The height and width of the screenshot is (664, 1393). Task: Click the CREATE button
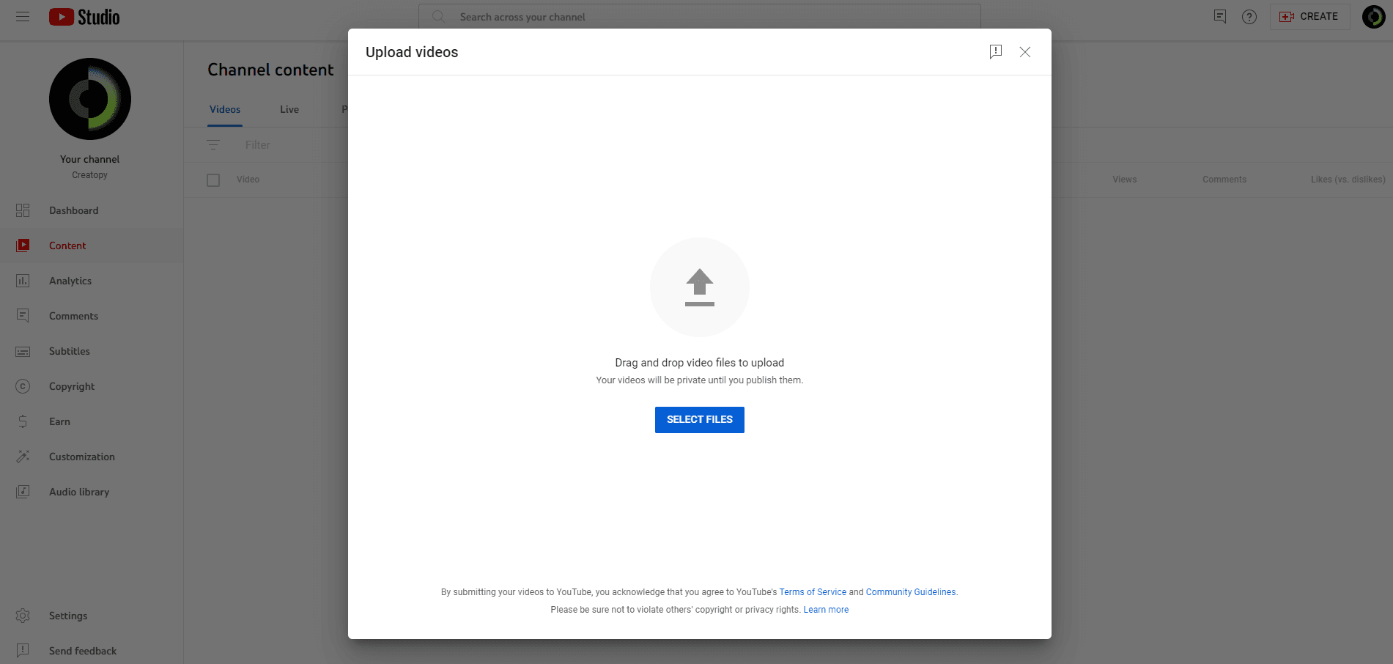click(x=1309, y=17)
